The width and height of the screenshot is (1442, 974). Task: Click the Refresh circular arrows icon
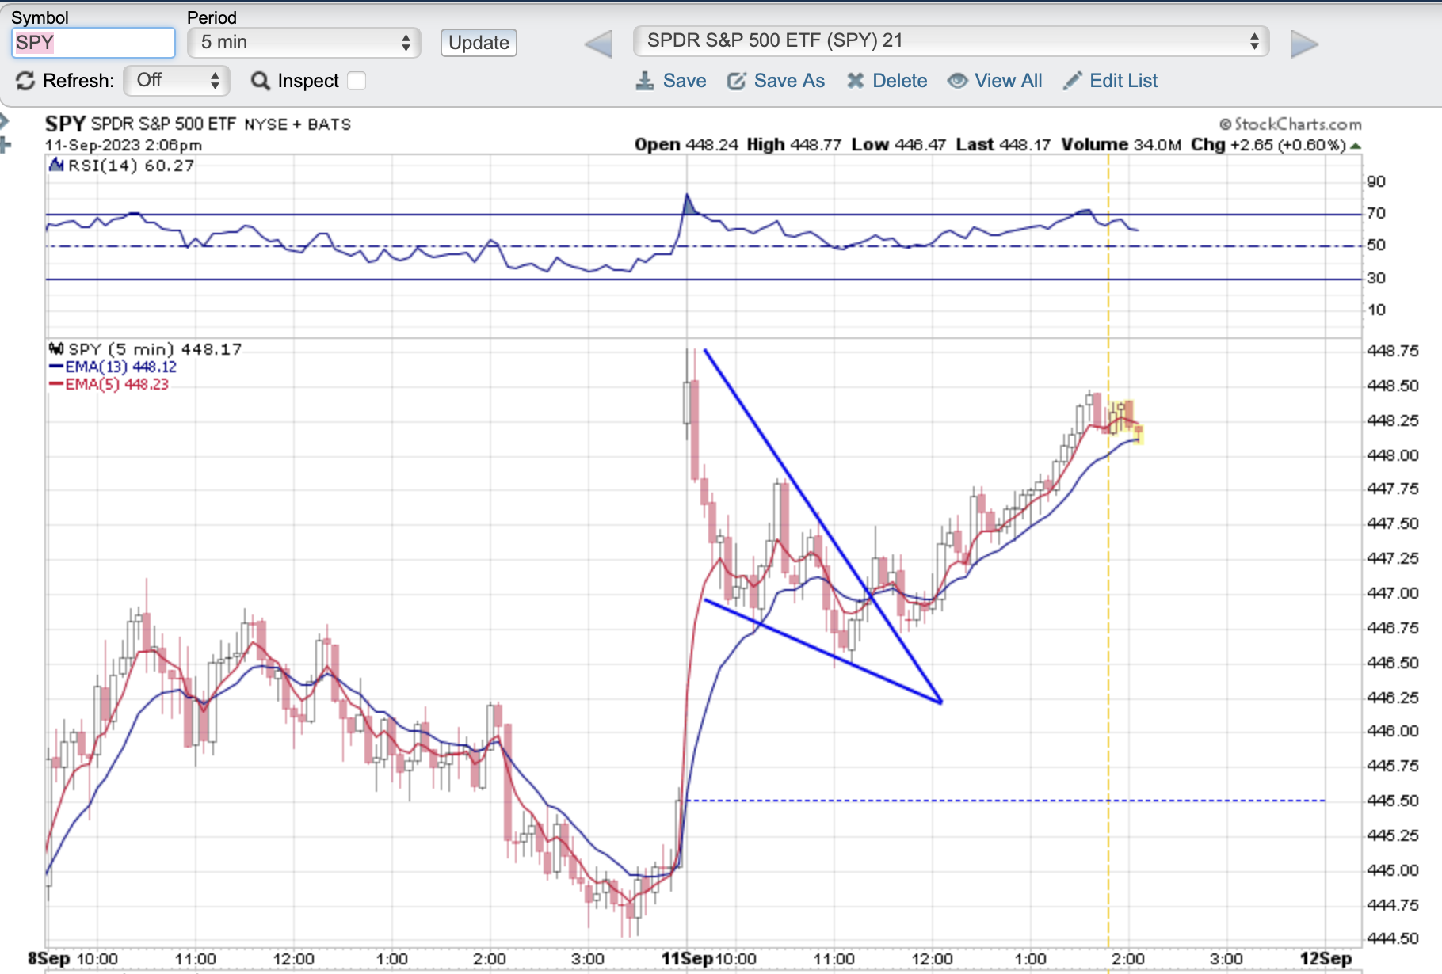[x=25, y=81]
